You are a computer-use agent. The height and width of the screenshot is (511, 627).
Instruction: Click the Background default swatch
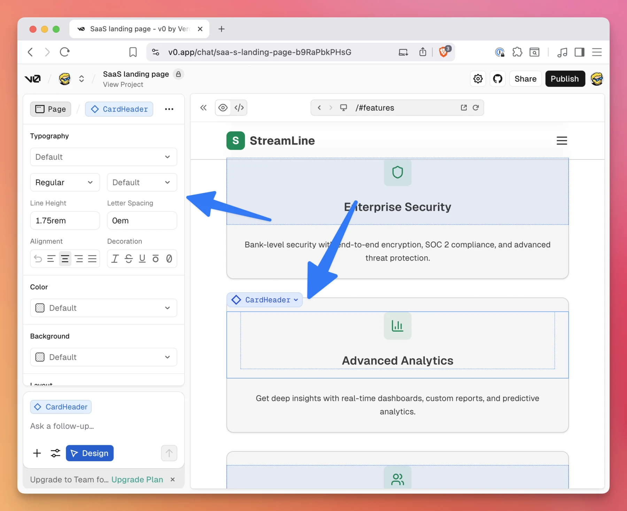point(40,357)
